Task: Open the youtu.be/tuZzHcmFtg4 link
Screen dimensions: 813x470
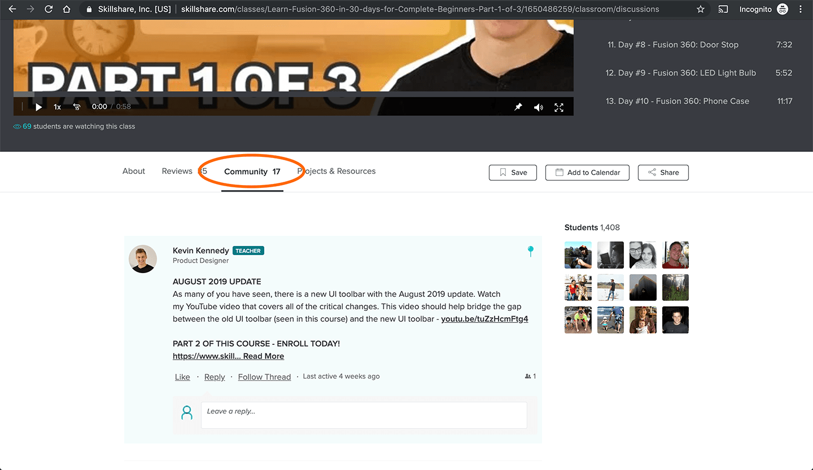Action: click(x=484, y=319)
